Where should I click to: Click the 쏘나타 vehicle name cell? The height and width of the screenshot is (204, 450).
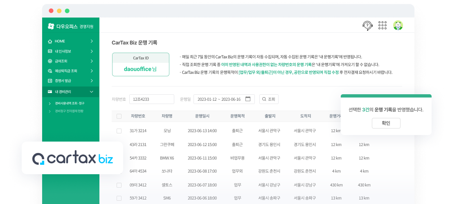pos(167,171)
